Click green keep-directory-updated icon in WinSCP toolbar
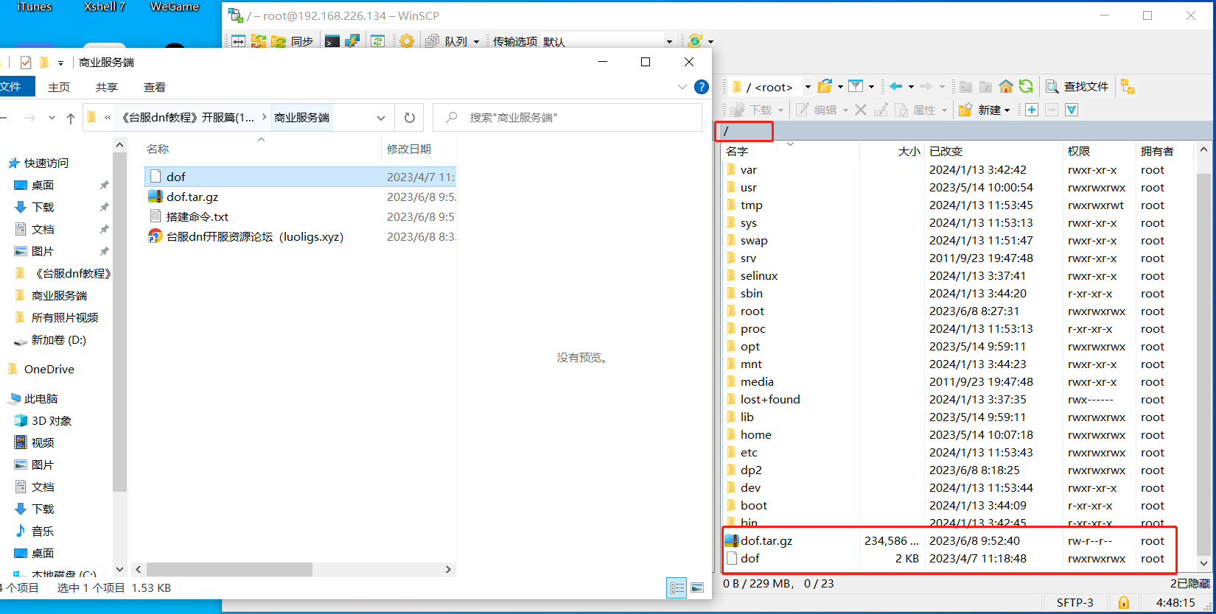The image size is (1216, 614). pyautogui.click(x=378, y=41)
